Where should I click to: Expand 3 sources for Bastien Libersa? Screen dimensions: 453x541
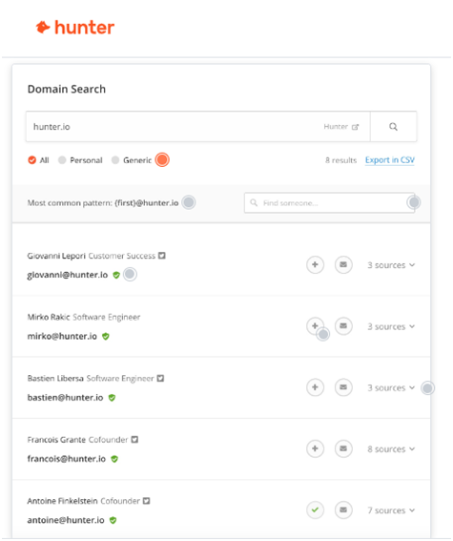391,387
